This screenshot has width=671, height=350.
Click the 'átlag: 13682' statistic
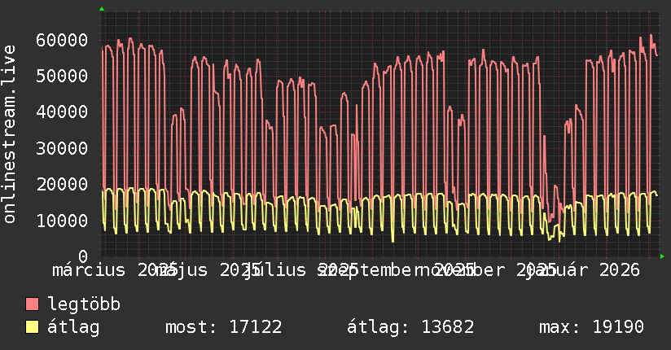(x=410, y=327)
